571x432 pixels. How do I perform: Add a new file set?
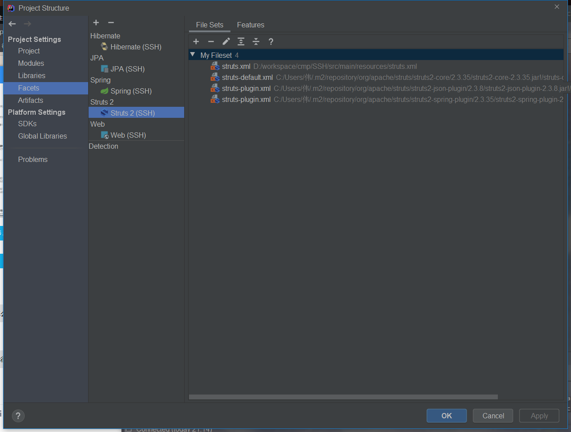pos(196,41)
